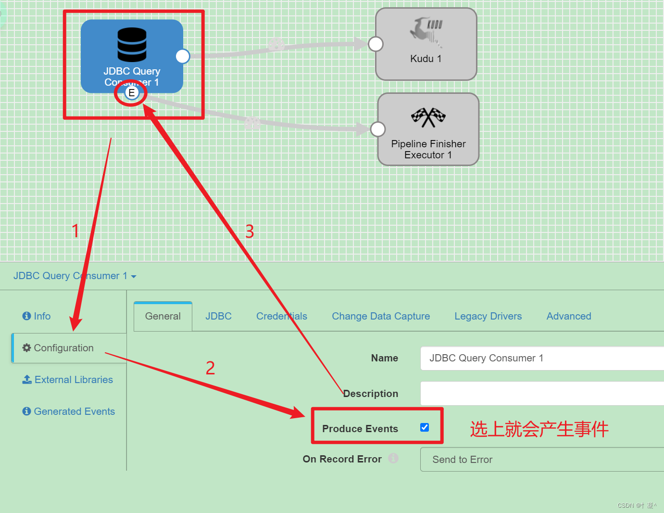
Task: Click the Pipeline Finisher Executor input port
Action: coord(378,129)
